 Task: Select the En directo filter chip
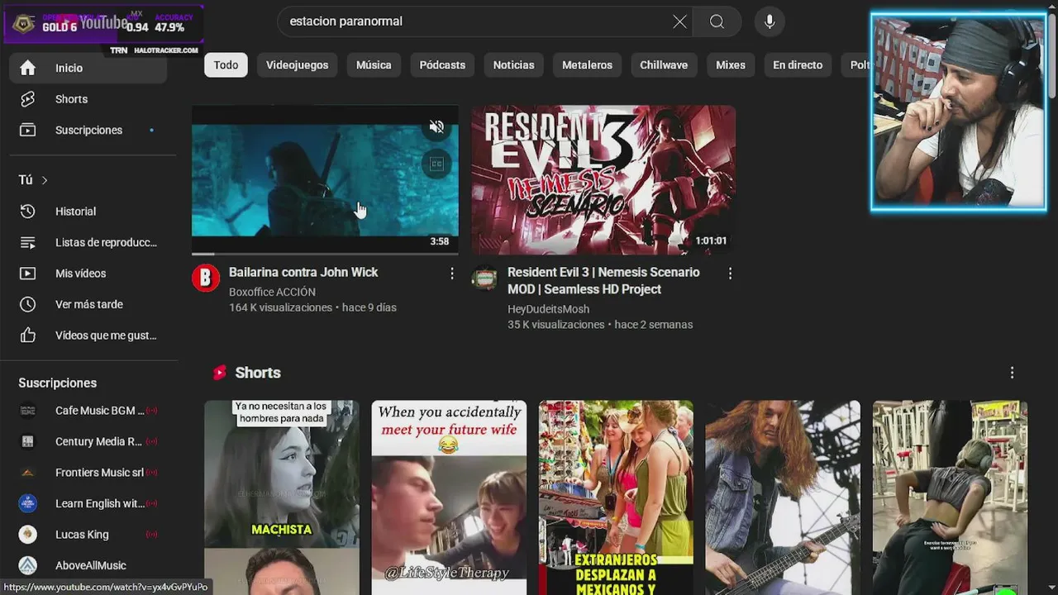click(798, 65)
